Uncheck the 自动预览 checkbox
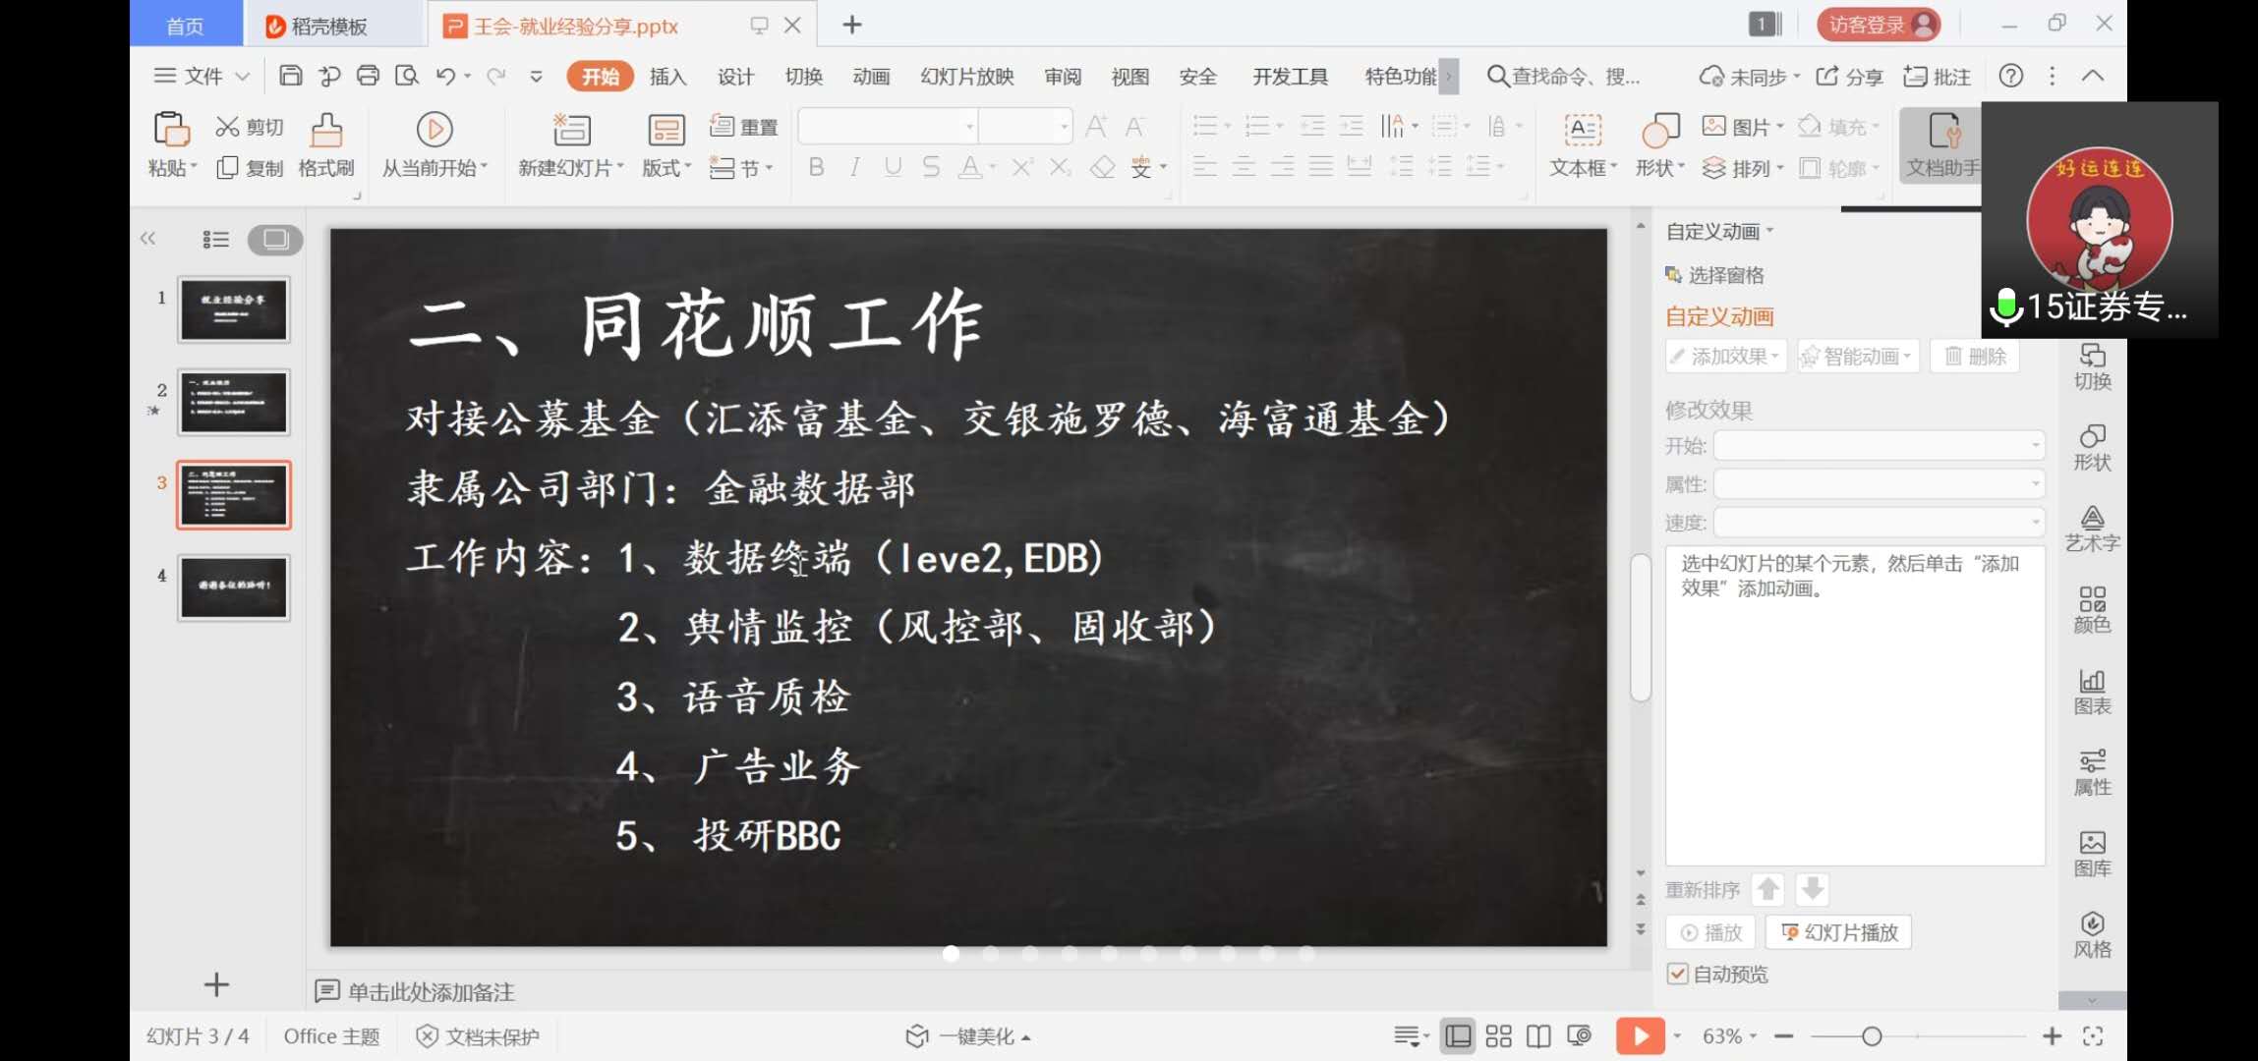 [1678, 974]
